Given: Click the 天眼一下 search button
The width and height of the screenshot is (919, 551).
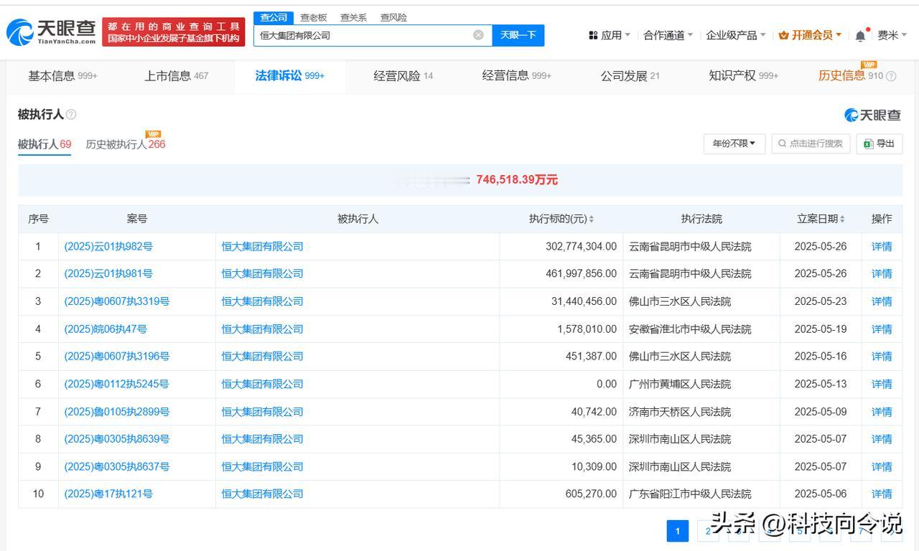Looking at the screenshot, I should [518, 35].
